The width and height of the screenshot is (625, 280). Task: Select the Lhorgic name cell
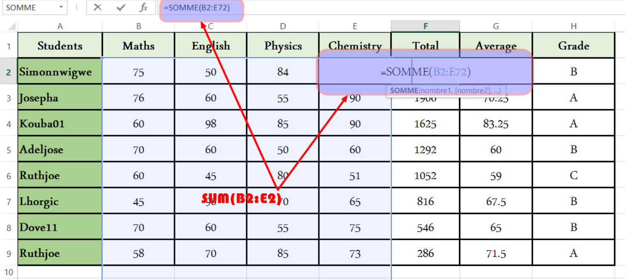60,202
